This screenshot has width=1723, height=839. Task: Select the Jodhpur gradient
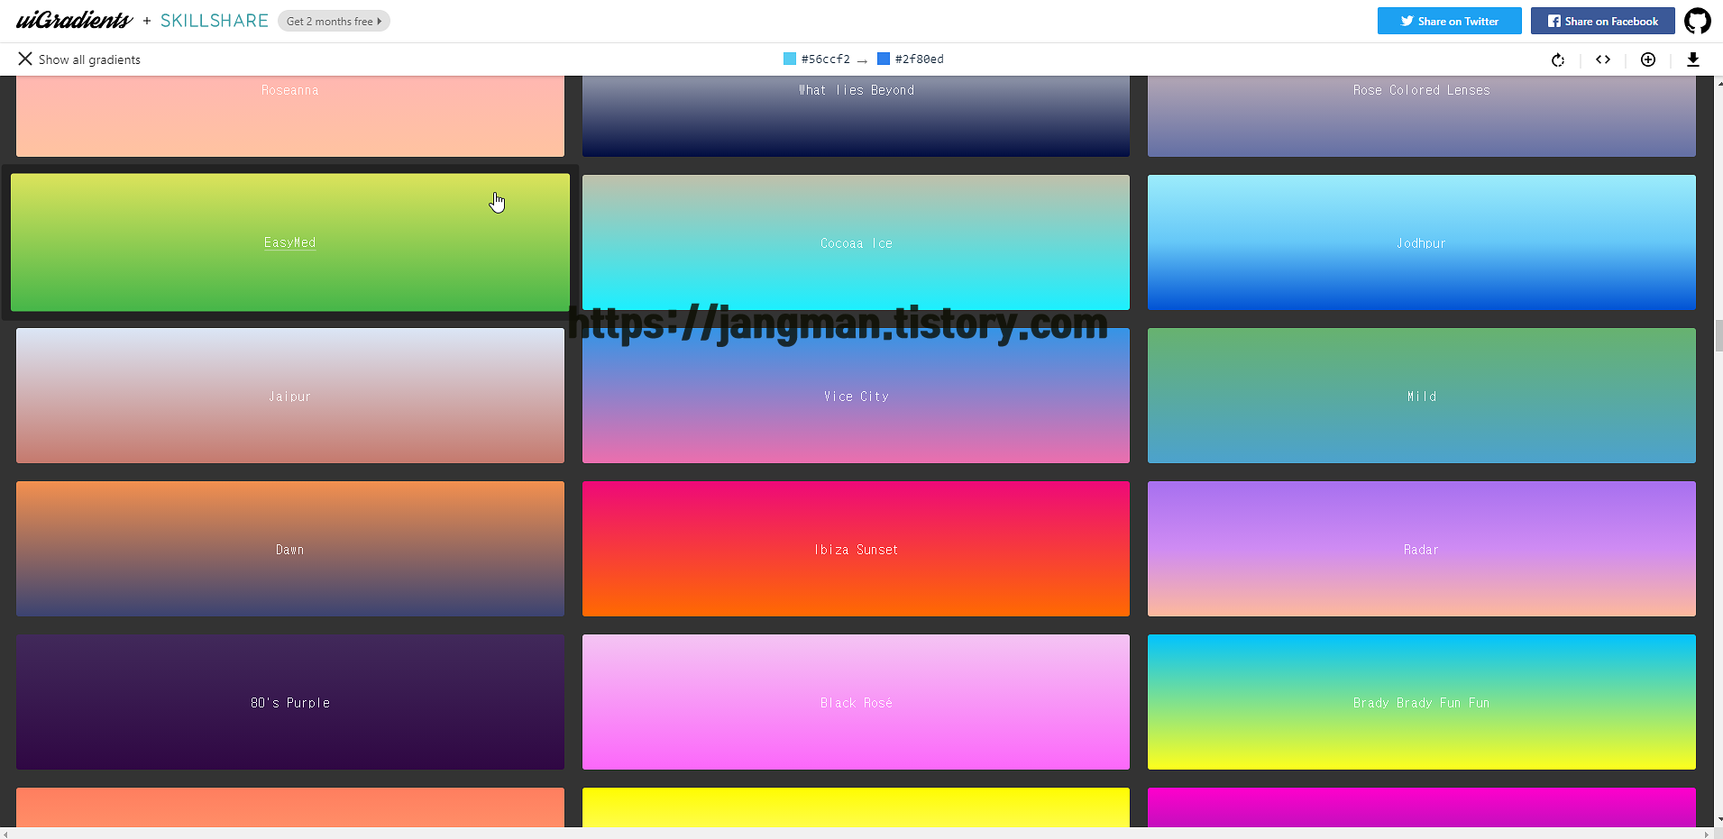[1422, 242]
